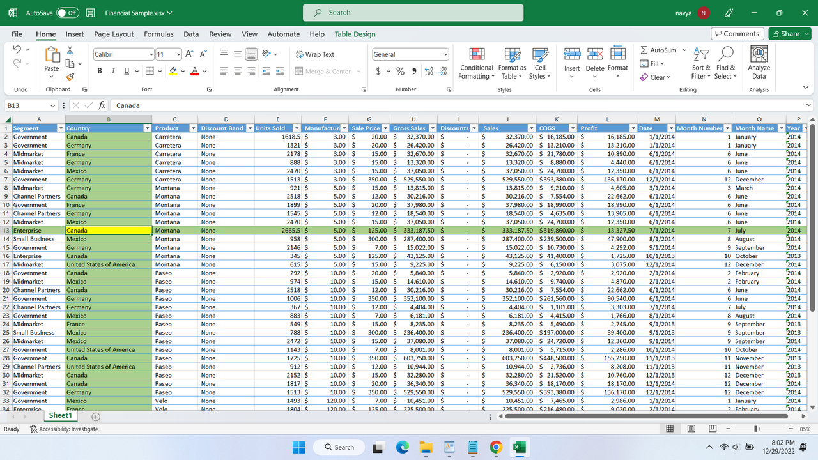
Task: Switch to the Table Design tab
Action: (355, 34)
